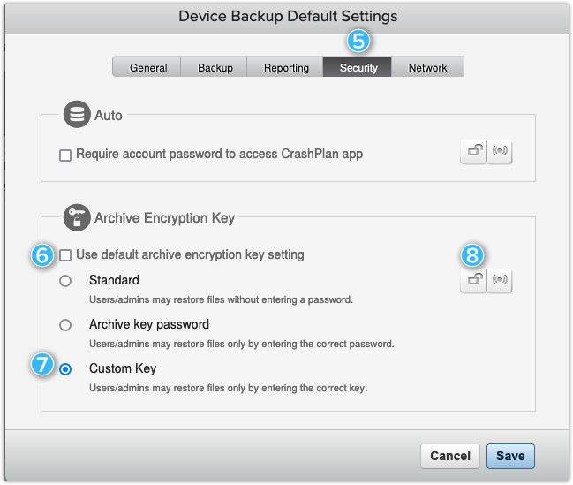Enable Require account password to access CrashPlan
The width and height of the screenshot is (573, 485).
pyautogui.click(x=65, y=155)
